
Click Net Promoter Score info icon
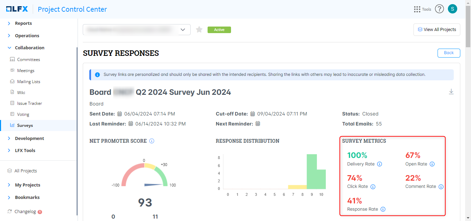pyautogui.click(x=152, y=141)
